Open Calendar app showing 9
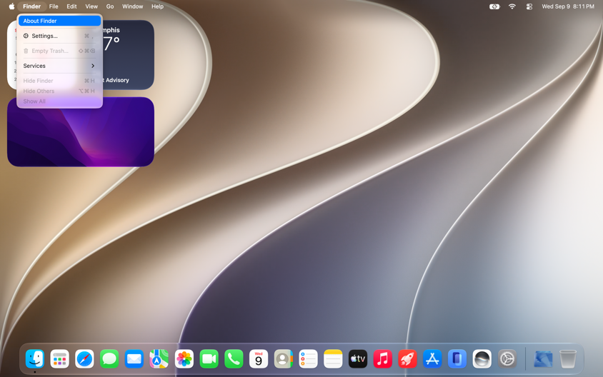This screenshot has width=603, height=377. point(259,359)
